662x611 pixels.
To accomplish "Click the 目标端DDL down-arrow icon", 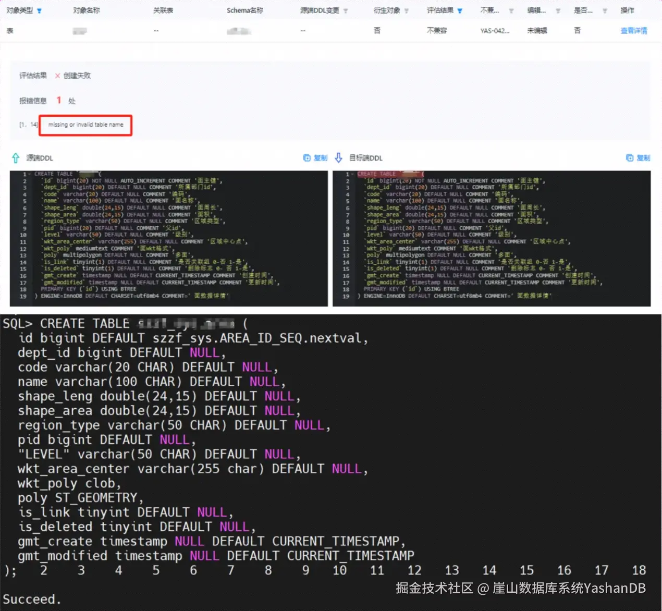I will pos(338,158).
